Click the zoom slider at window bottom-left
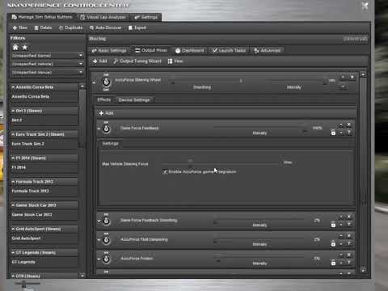The width and height of the screenshot is (388, 291). 27,284
